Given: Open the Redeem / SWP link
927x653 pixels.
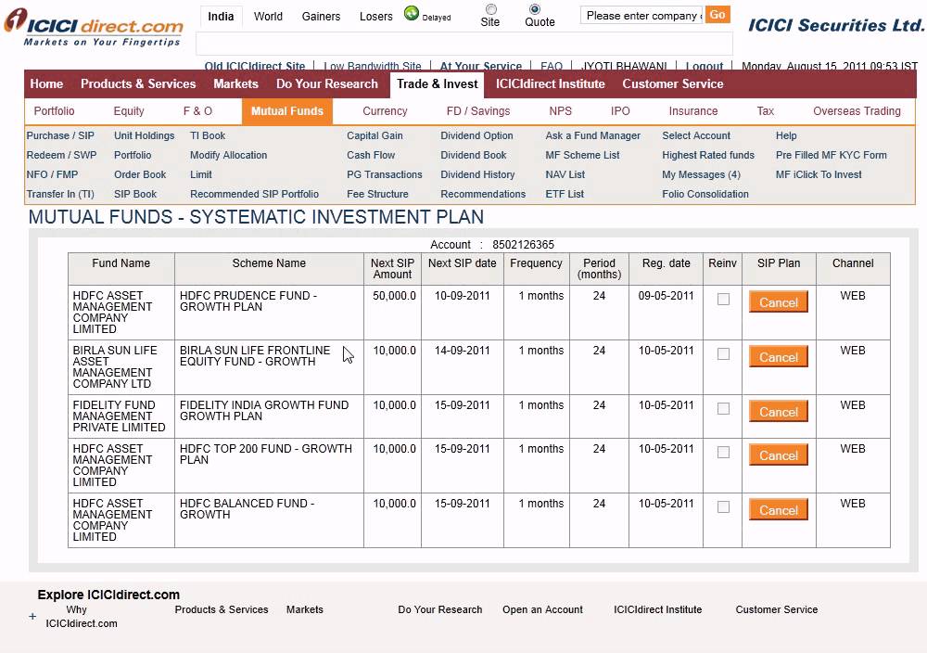Looking at the screenshot, I should (x=61, y=155).
